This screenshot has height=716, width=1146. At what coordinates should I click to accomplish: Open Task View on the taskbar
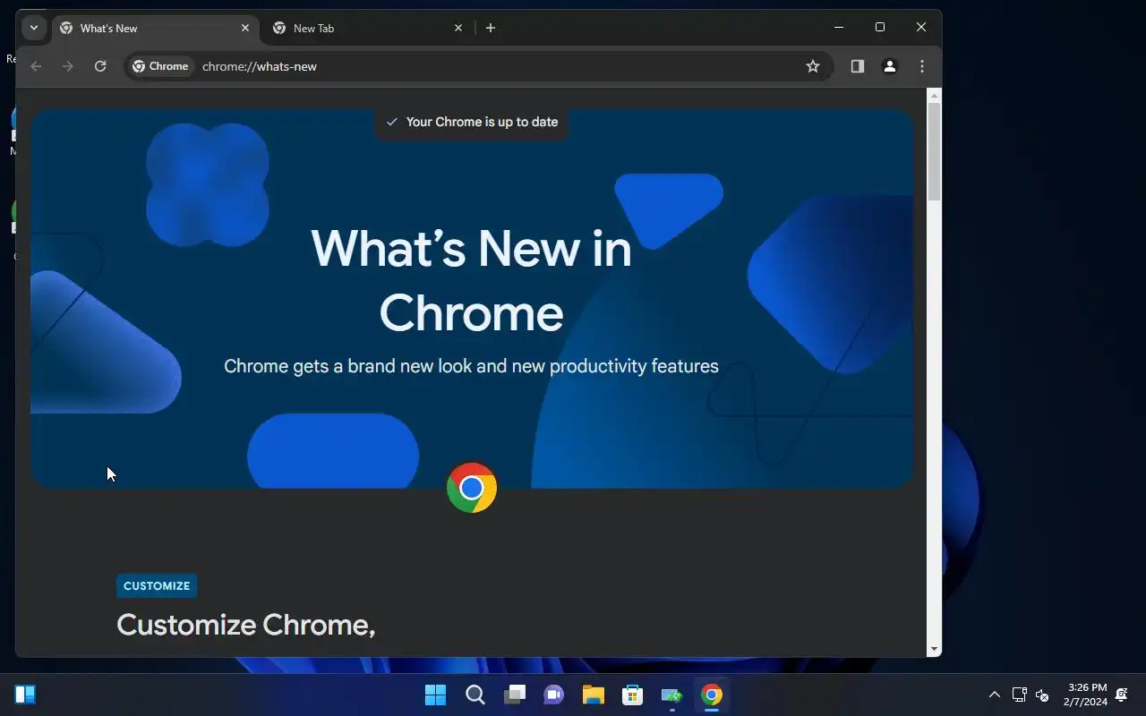click(x=515, y=695)
